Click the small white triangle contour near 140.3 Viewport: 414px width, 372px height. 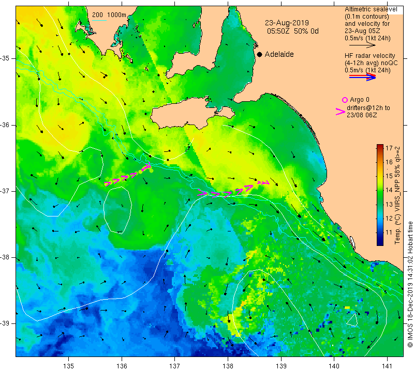352,320
